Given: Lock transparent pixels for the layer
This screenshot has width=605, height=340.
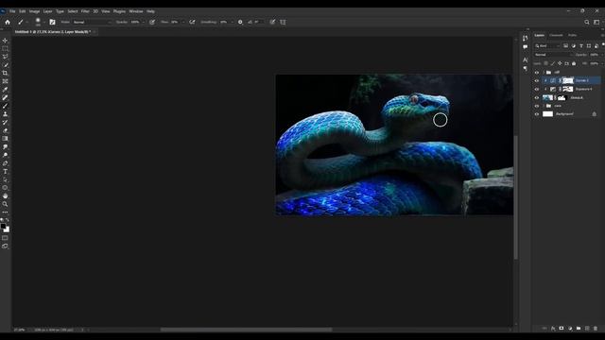Looking at the screenshot, I should [x=545, y=63].
